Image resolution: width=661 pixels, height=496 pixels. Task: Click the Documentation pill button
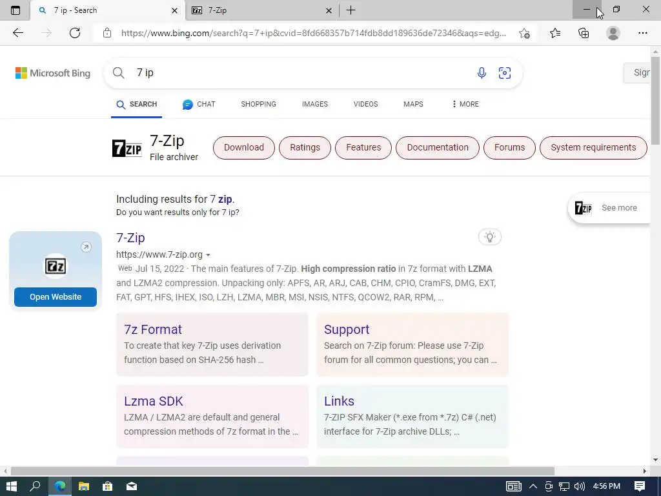438,148
